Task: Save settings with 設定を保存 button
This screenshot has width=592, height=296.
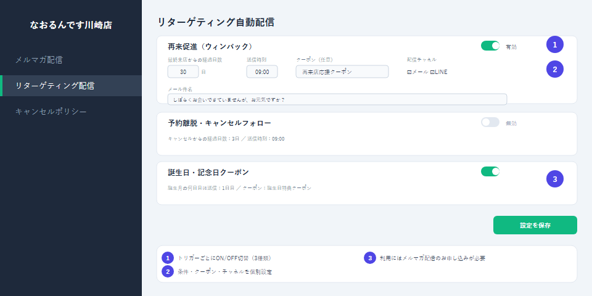Action: (535, 225)
